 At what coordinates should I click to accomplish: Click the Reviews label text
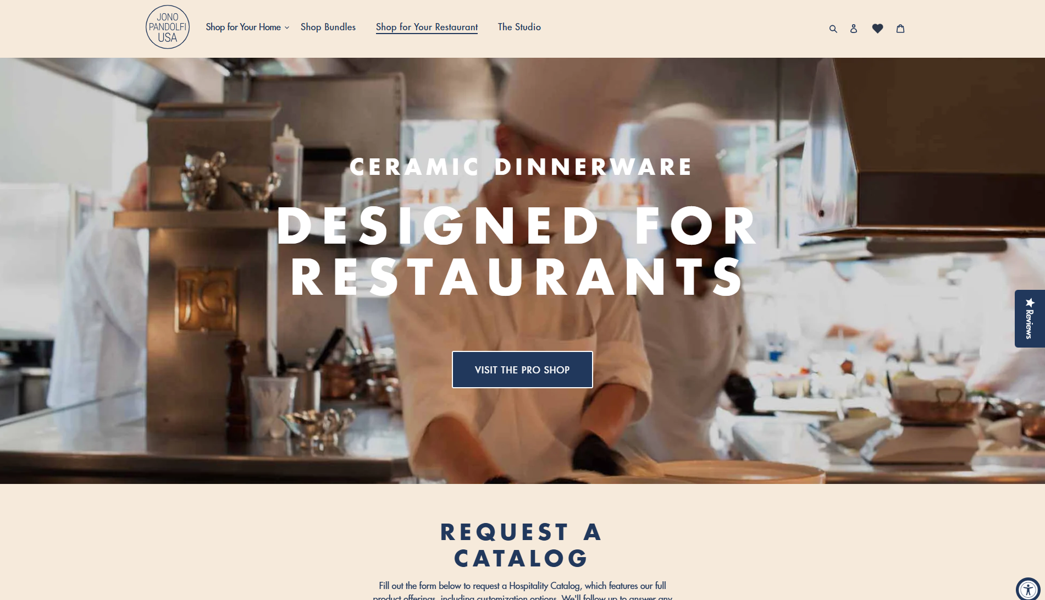(x=1030, y=324)
